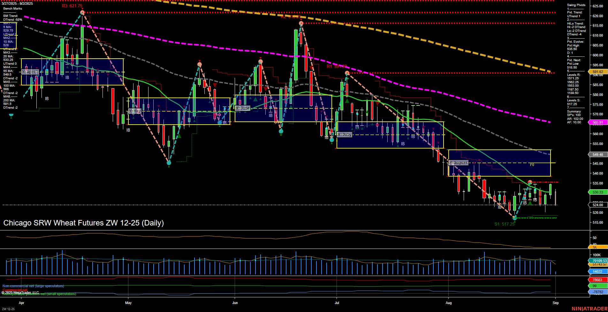Click the R3: 621.75 resistance label
The image size is (608, 312).
(x=72, y=5)
